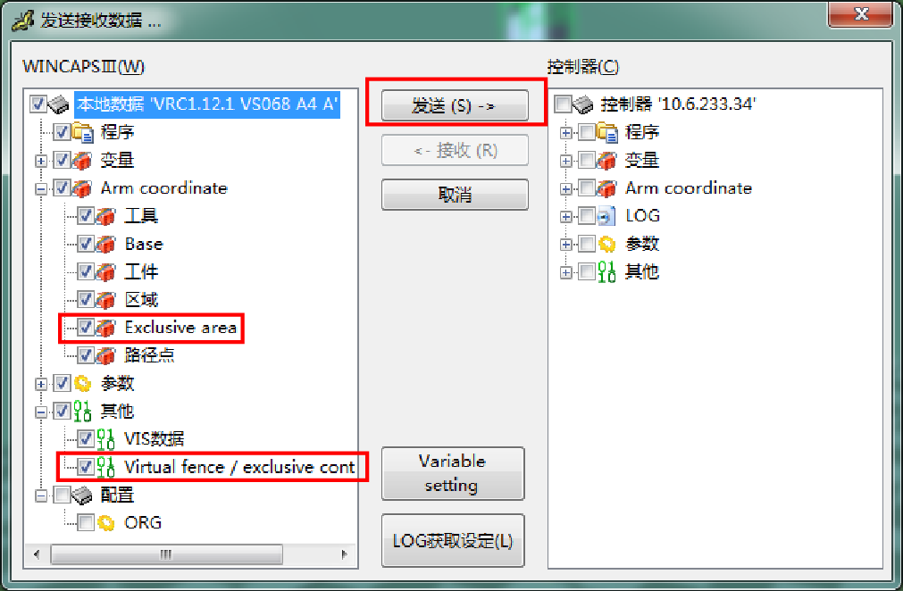Select the controller 变量 tree item

click(642, 160)
